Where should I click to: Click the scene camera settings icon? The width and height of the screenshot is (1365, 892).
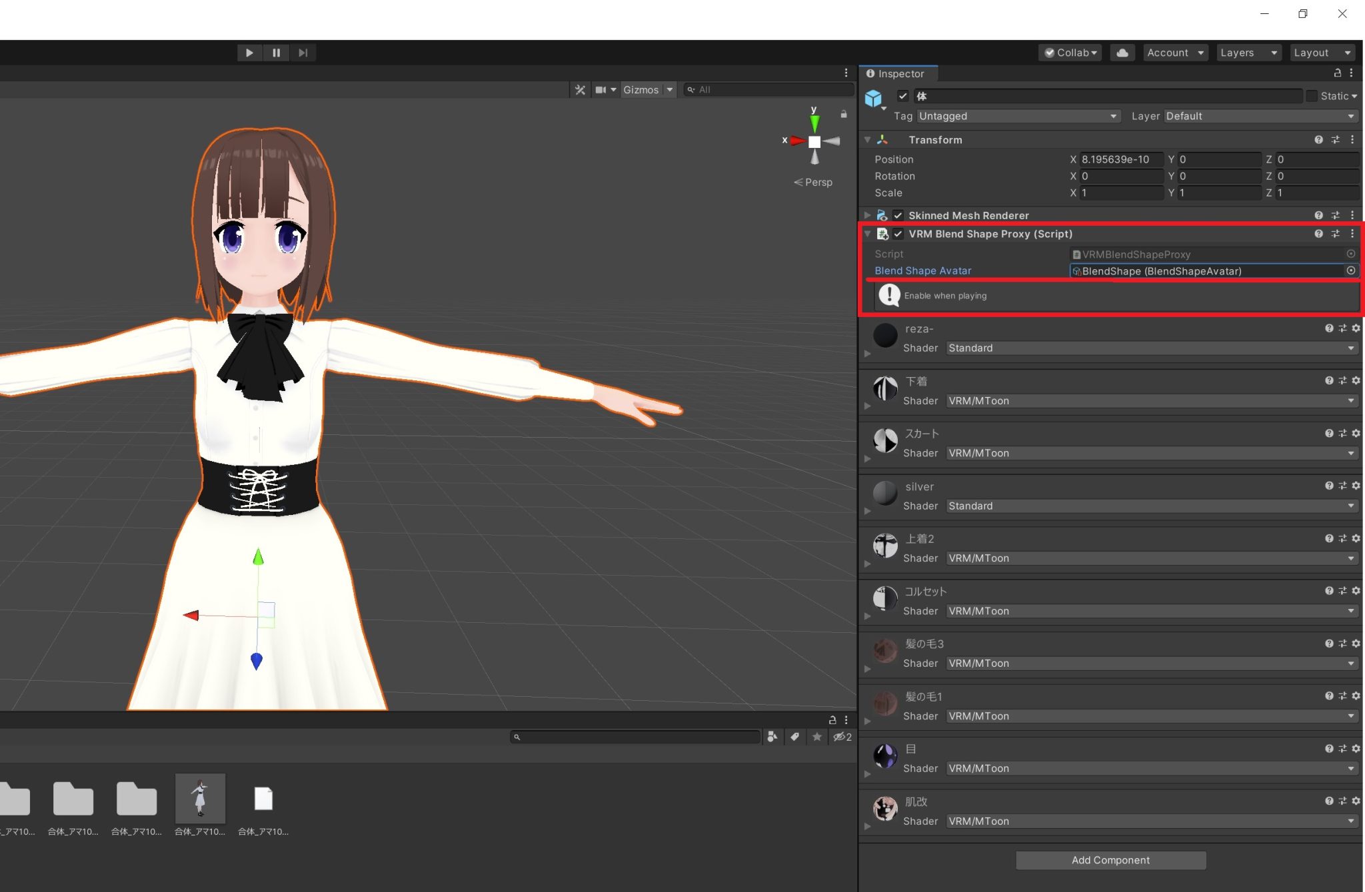pyautogui.click(x=602, y=89)
